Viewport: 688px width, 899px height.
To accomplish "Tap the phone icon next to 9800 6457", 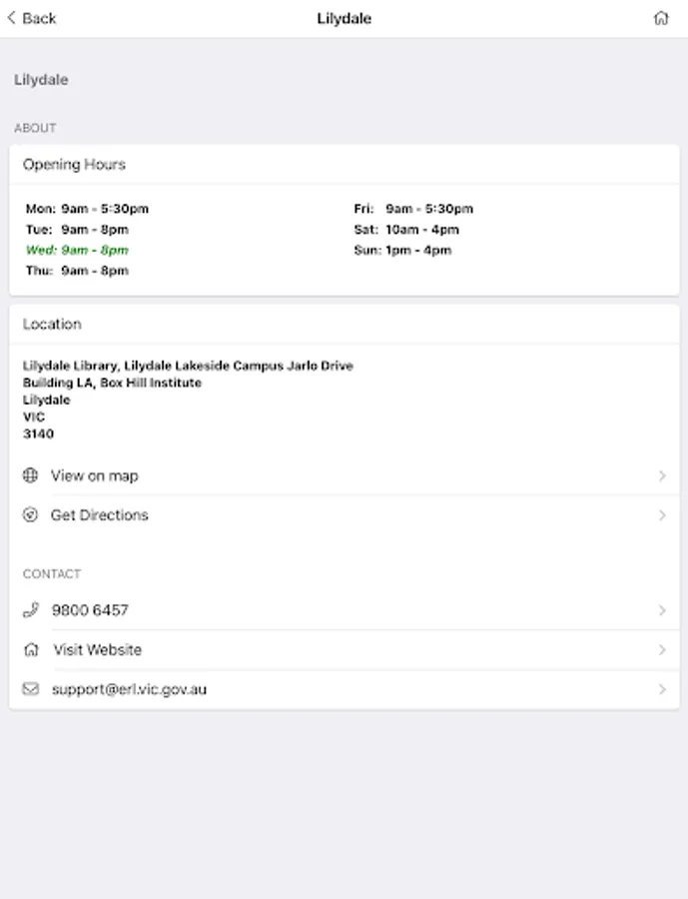I will click(x=31, y=609).
